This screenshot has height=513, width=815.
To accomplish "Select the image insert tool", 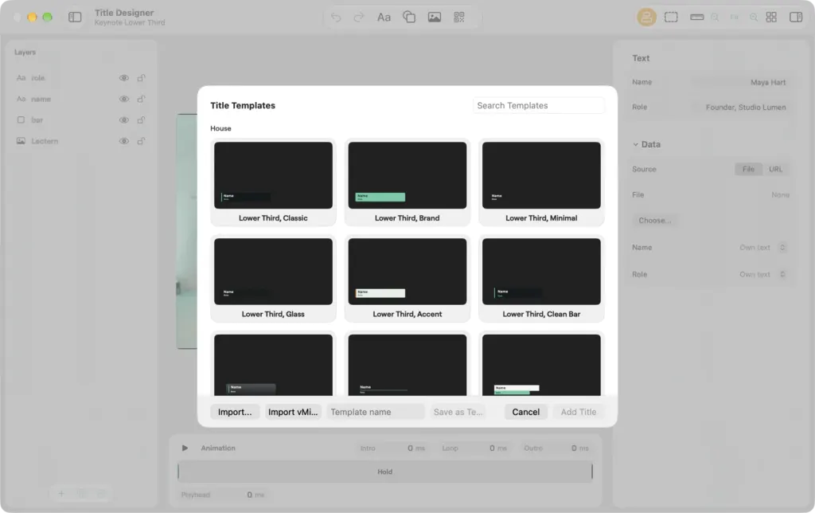I will [435, 18].
